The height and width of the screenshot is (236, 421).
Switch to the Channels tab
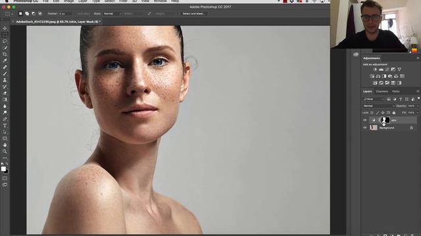(382, 92)
